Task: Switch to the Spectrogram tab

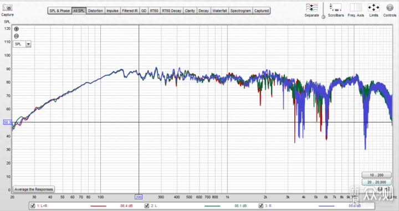Action: 241,11
